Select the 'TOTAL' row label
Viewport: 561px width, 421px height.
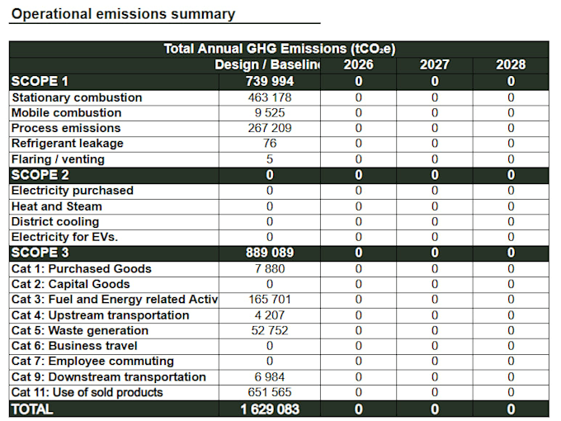coord(32,409)
